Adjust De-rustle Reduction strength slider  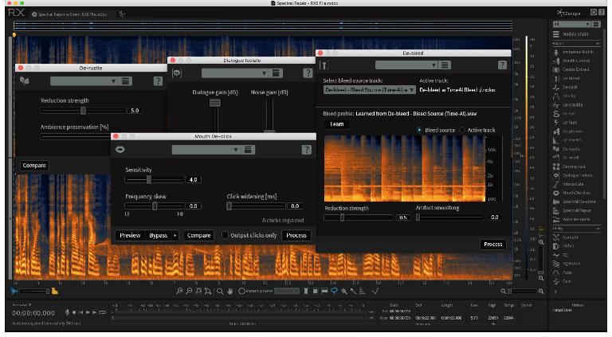(x=83, y=111)
